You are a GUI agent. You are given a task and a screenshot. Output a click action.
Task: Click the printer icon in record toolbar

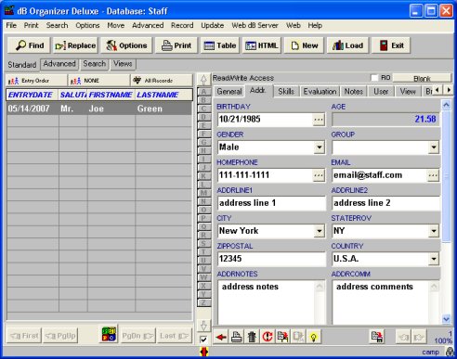point(237,337)
